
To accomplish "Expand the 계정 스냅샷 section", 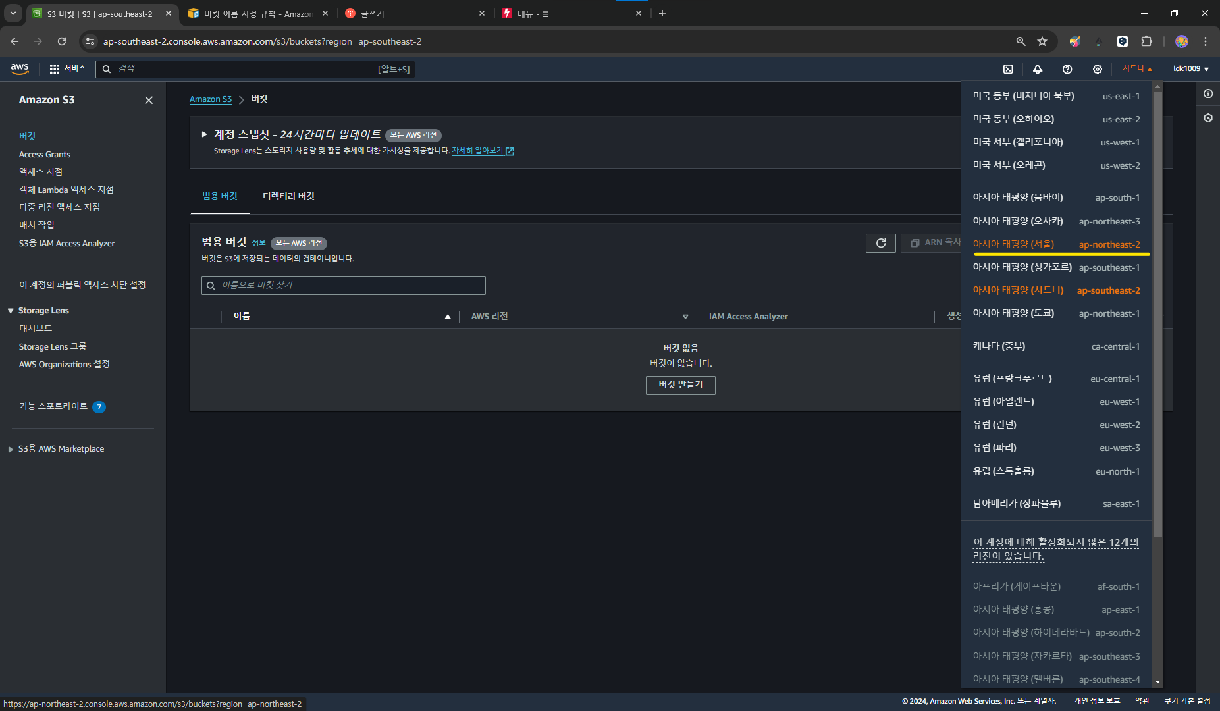I will (x=204, y=134).
